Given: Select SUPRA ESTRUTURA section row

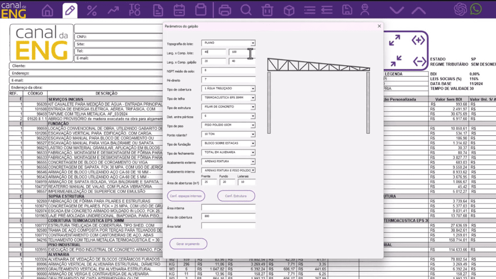Looking at the screenshot, I should point(85,196).
